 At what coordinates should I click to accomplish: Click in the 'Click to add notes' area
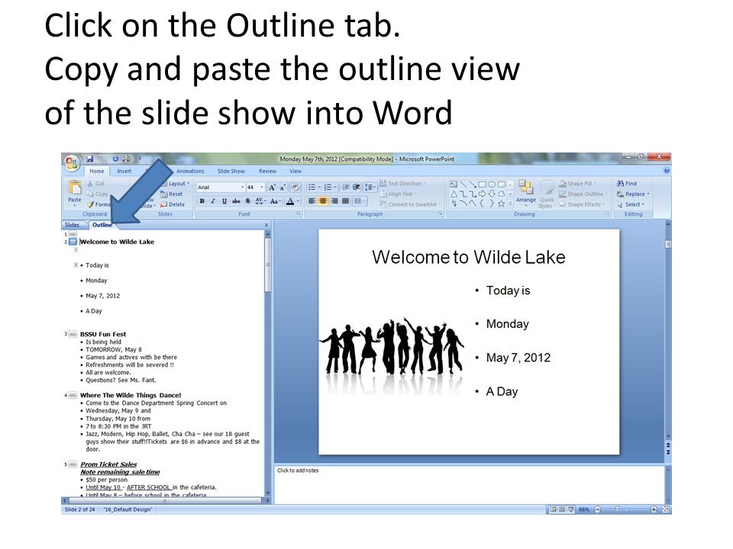pos(470,485)
